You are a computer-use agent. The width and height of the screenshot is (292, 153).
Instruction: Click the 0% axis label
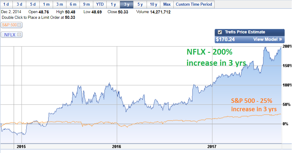(285, 124)
